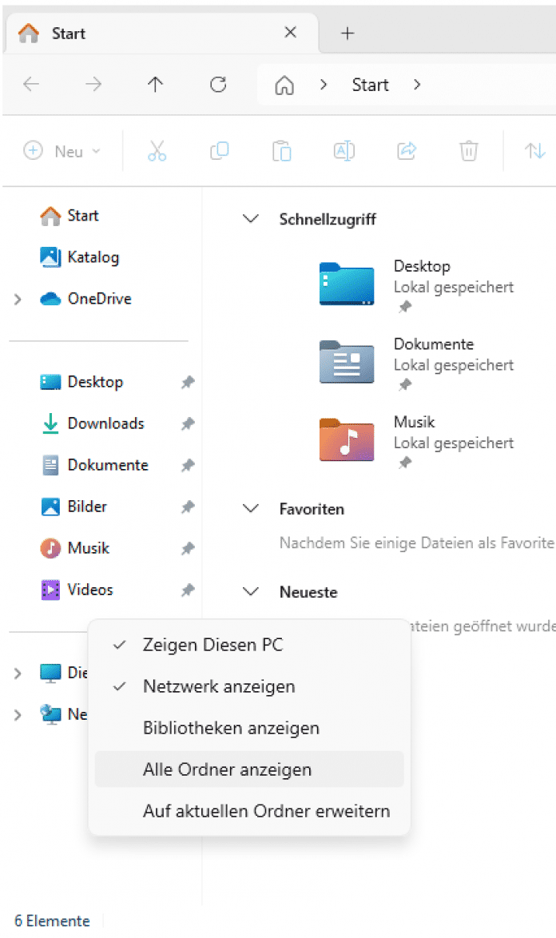This screenshot has width=556, height=938.
Task: Open a new tab with the plus button
Action: (347, 34)
